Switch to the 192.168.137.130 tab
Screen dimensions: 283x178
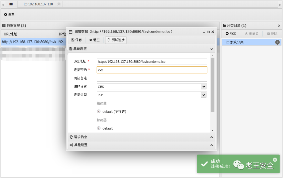tap(39, 4)
